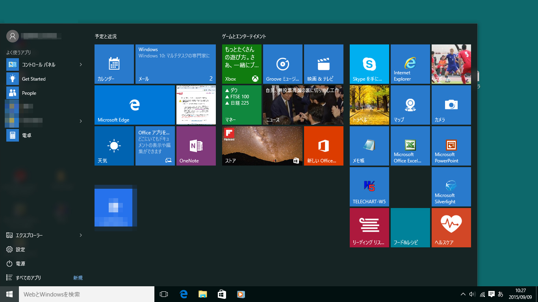Image resolution: width=538 pixels, height=302 pixels.
Task: Launch the Microsoft Office Excel tile
Action: [x=410, y=146]
